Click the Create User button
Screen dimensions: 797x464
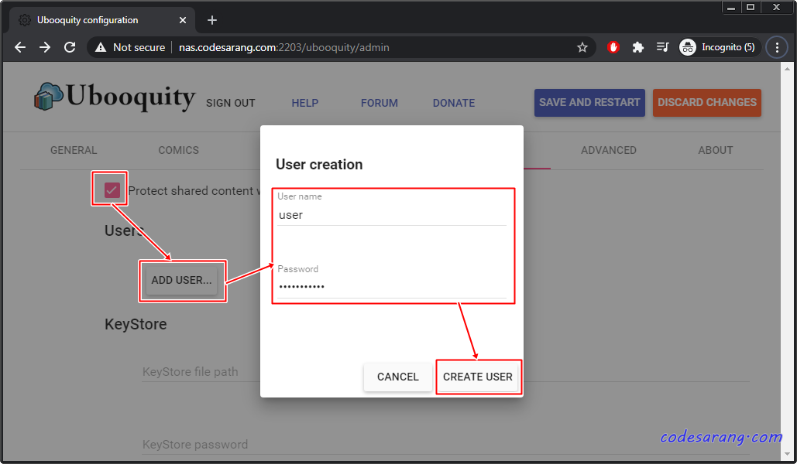(478, 377)
